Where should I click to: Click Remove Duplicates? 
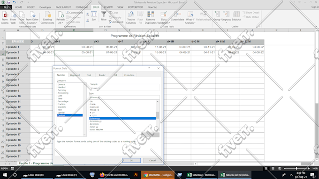tap(151, 18)
